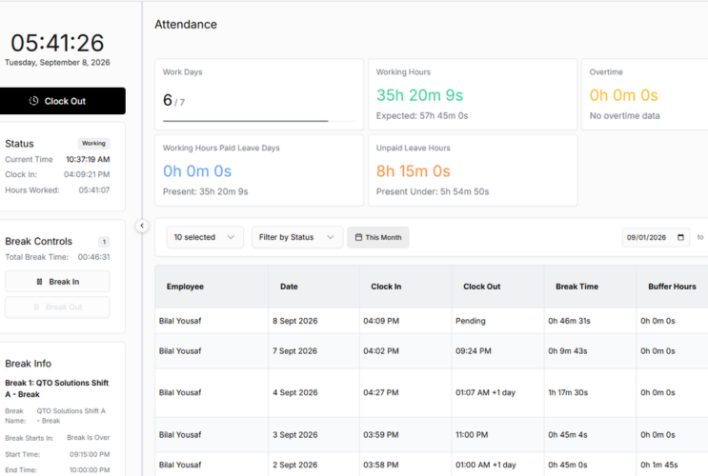The image size is (708, 476).
Task: Click the Overtime '0h 0m 0s' value
Action: pos(623,95)
